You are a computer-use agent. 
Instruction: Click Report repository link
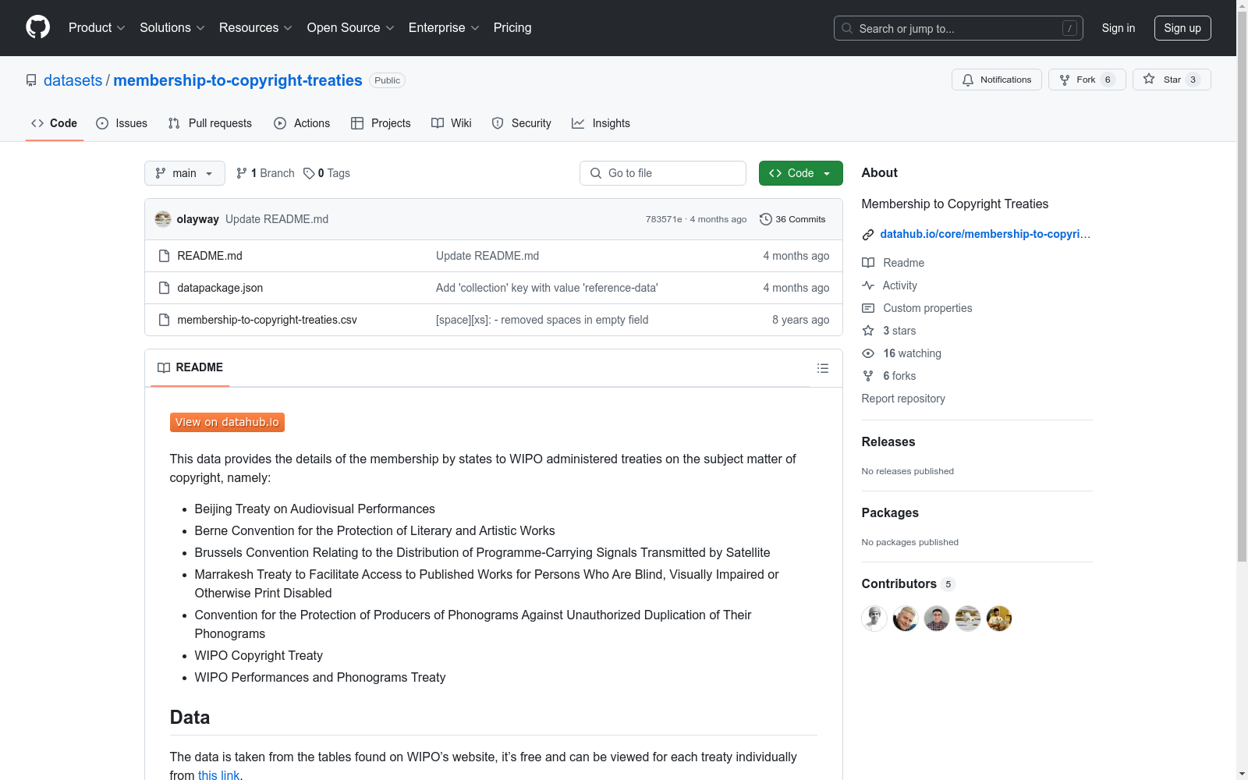[903, 399]
